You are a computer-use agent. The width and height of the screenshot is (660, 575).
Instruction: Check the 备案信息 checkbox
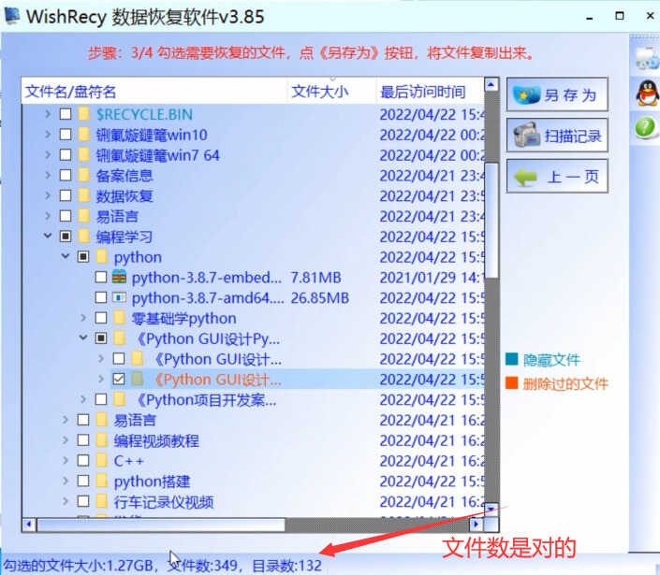tap(66, 175)
